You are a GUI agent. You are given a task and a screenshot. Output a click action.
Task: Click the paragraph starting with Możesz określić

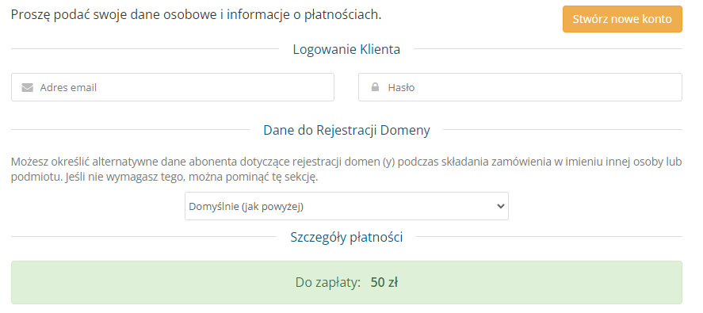(x=346, y=169)
